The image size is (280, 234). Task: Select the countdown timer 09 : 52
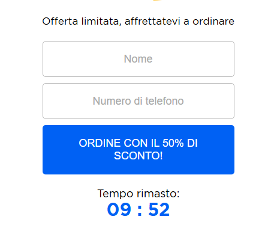pos(139,209)
